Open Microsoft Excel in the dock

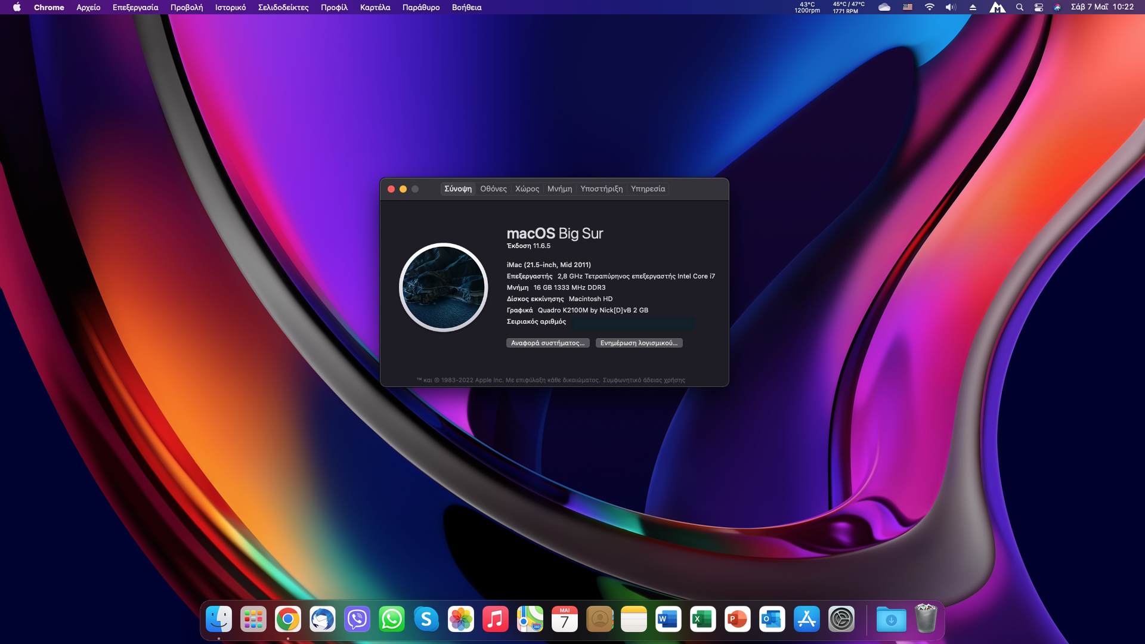(703, 620)
